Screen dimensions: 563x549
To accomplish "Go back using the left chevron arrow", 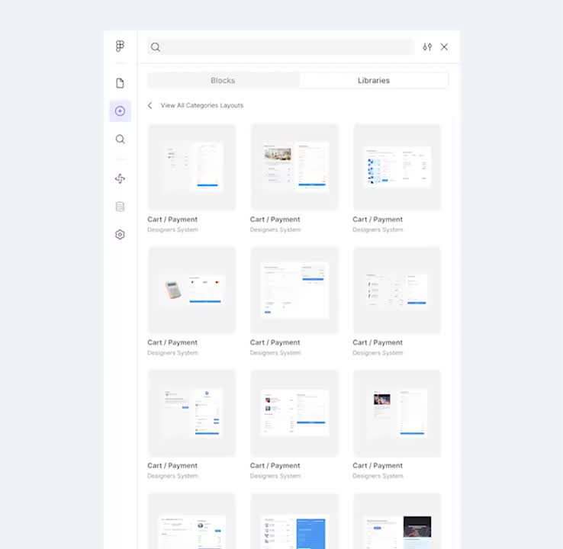I will point(150,105).
